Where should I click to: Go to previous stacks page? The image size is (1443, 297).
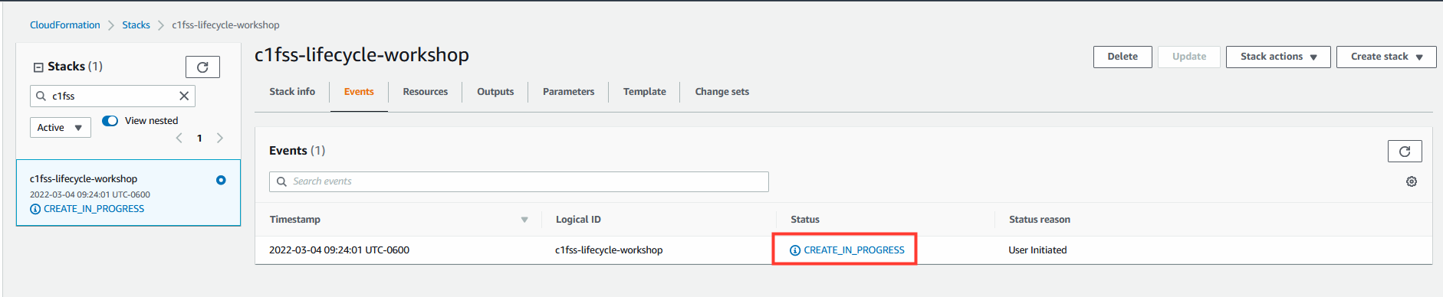pos(179,138)
